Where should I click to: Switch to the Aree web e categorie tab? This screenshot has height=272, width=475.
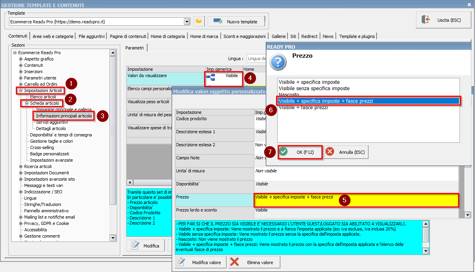53,36
